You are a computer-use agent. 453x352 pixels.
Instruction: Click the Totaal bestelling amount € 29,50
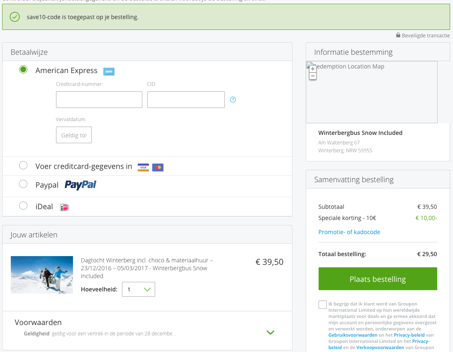coord(427,254)
